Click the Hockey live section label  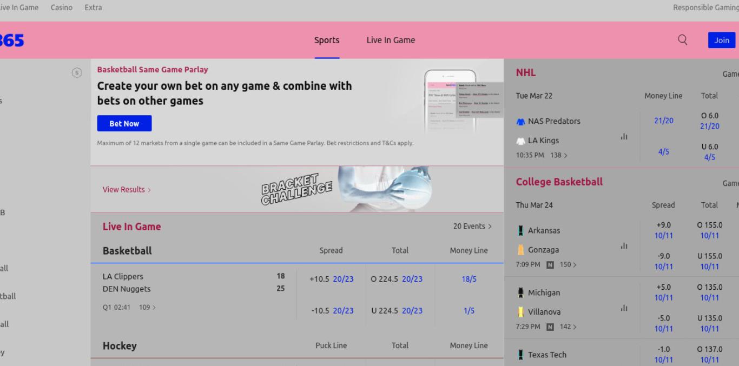click(120, 345)
